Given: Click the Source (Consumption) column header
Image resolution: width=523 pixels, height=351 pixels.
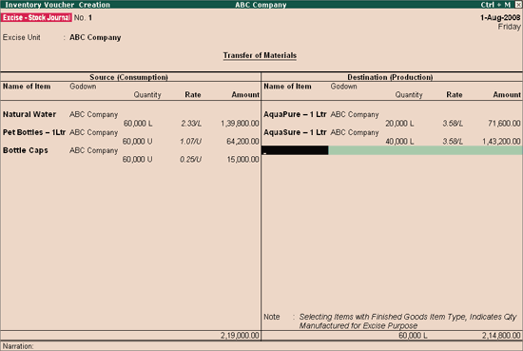Looking at the screenshot, I should click(128, 77).
